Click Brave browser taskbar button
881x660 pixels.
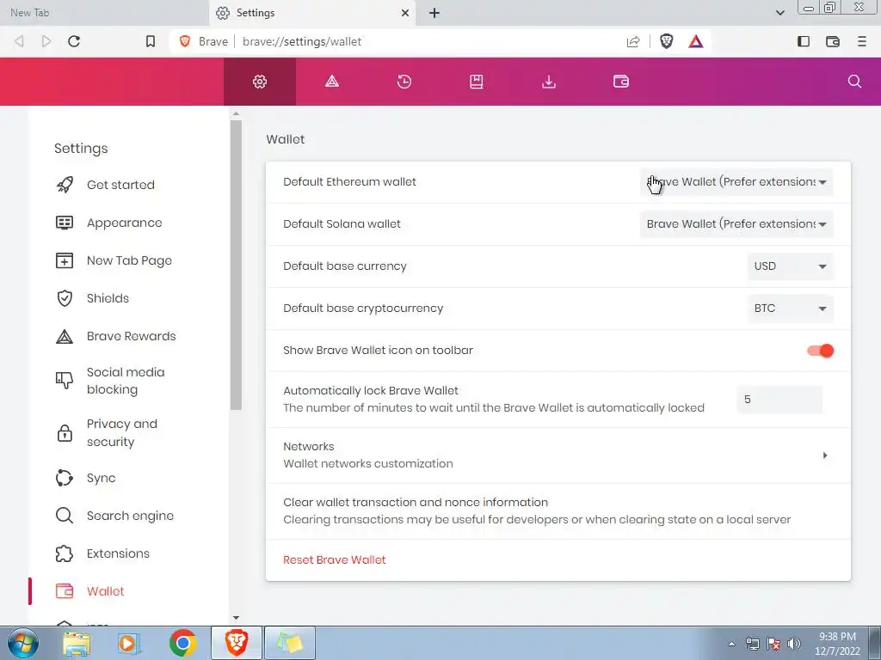(237, 643)
